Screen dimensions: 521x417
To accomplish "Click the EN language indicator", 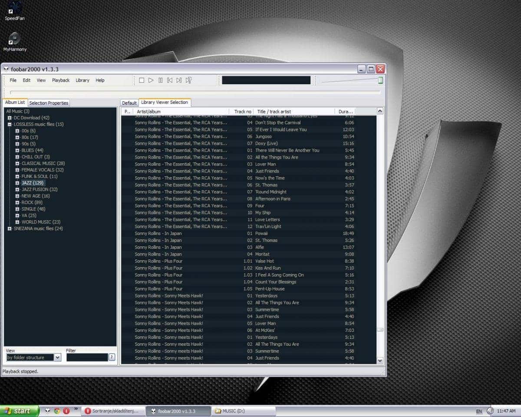I will (478, 411).
